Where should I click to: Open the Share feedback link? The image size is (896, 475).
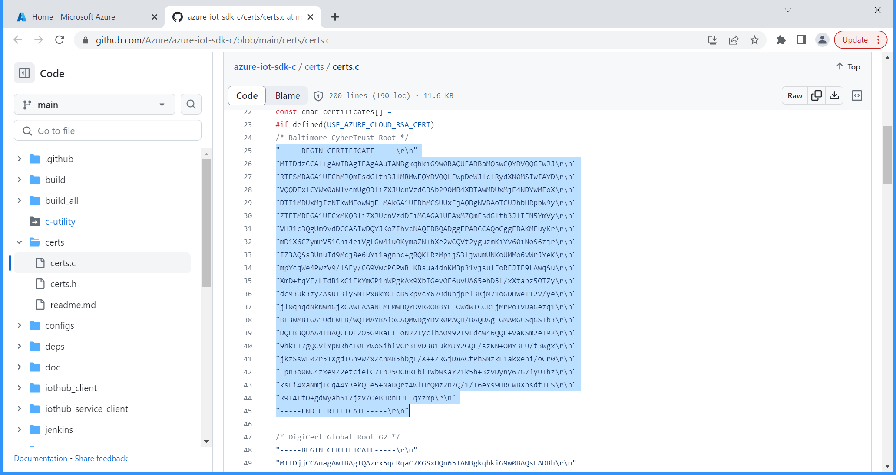coord(101,458)
